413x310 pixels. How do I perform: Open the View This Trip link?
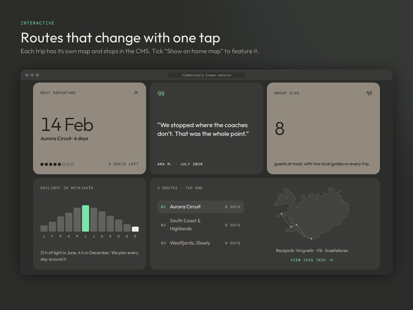[x=312, y=260]
